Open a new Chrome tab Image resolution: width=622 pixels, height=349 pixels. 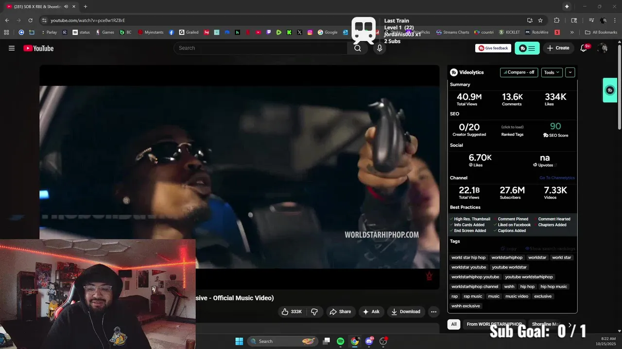tap(86, 6)
